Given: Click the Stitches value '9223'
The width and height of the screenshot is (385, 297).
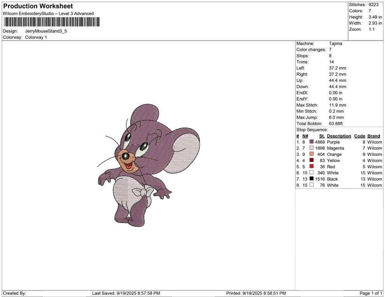Looking at the screenshot, I should tap(373, 5).
